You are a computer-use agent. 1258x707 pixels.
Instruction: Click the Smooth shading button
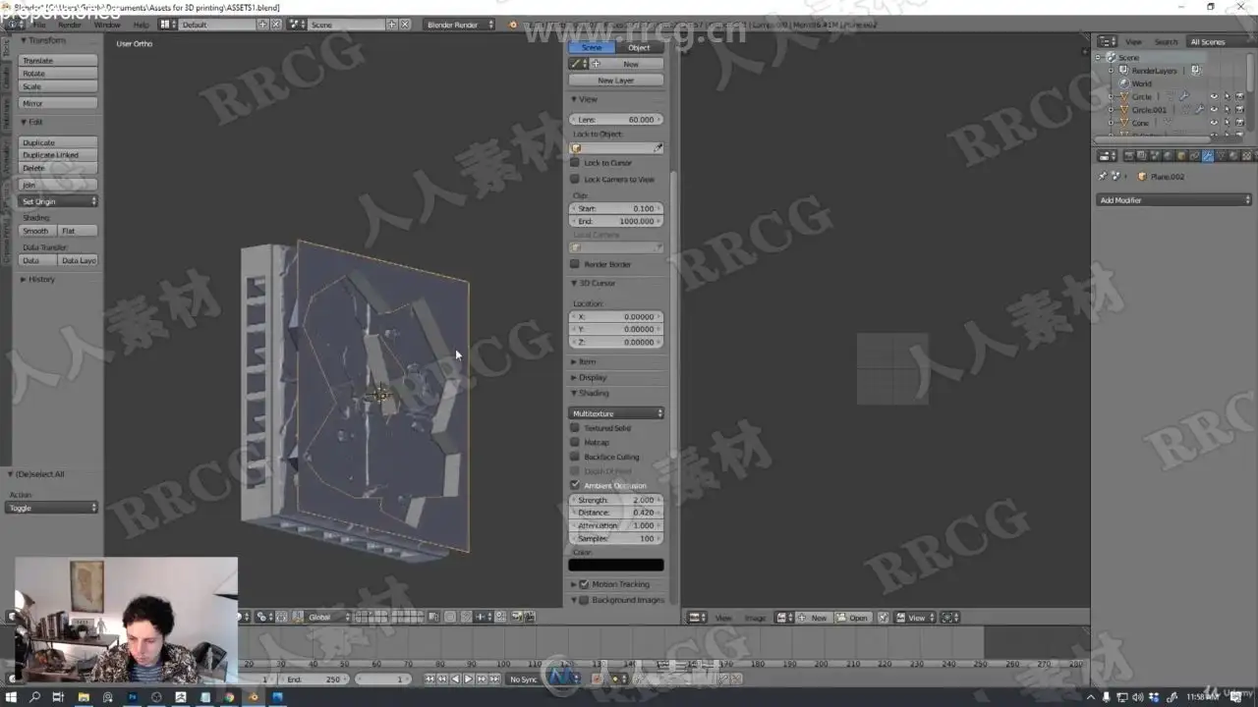click(36, 231)
